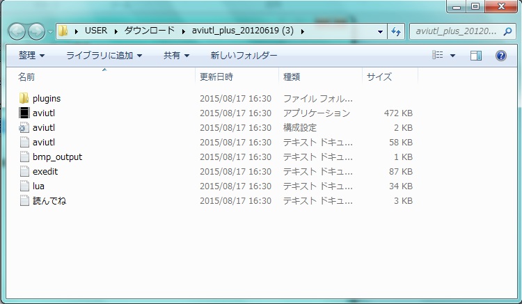
Task: Expand the arrow after aviutl_plus_20120619 (3)
Action: click(302, 31)
